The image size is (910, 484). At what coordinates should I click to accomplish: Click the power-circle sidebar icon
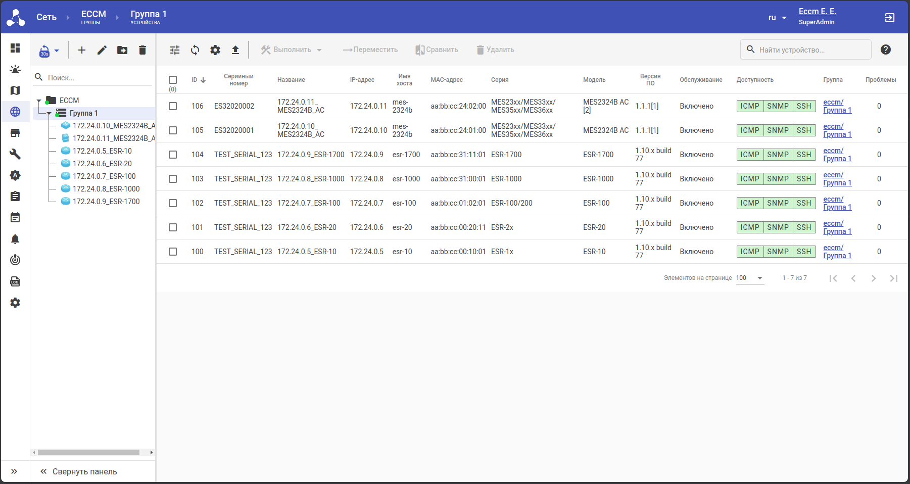click(x=15, y=260)
